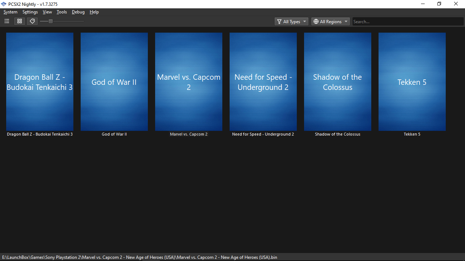Open the System menu
This screenshot has width=465, height=261.
point(11,12)
